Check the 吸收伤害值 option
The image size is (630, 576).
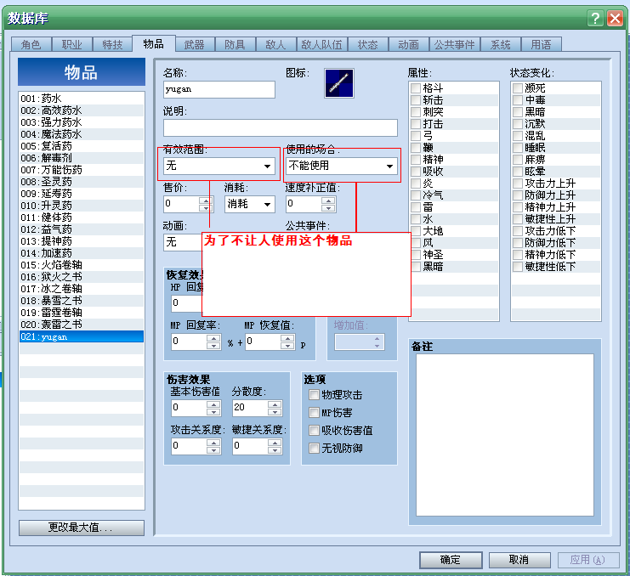pos(315,430)
